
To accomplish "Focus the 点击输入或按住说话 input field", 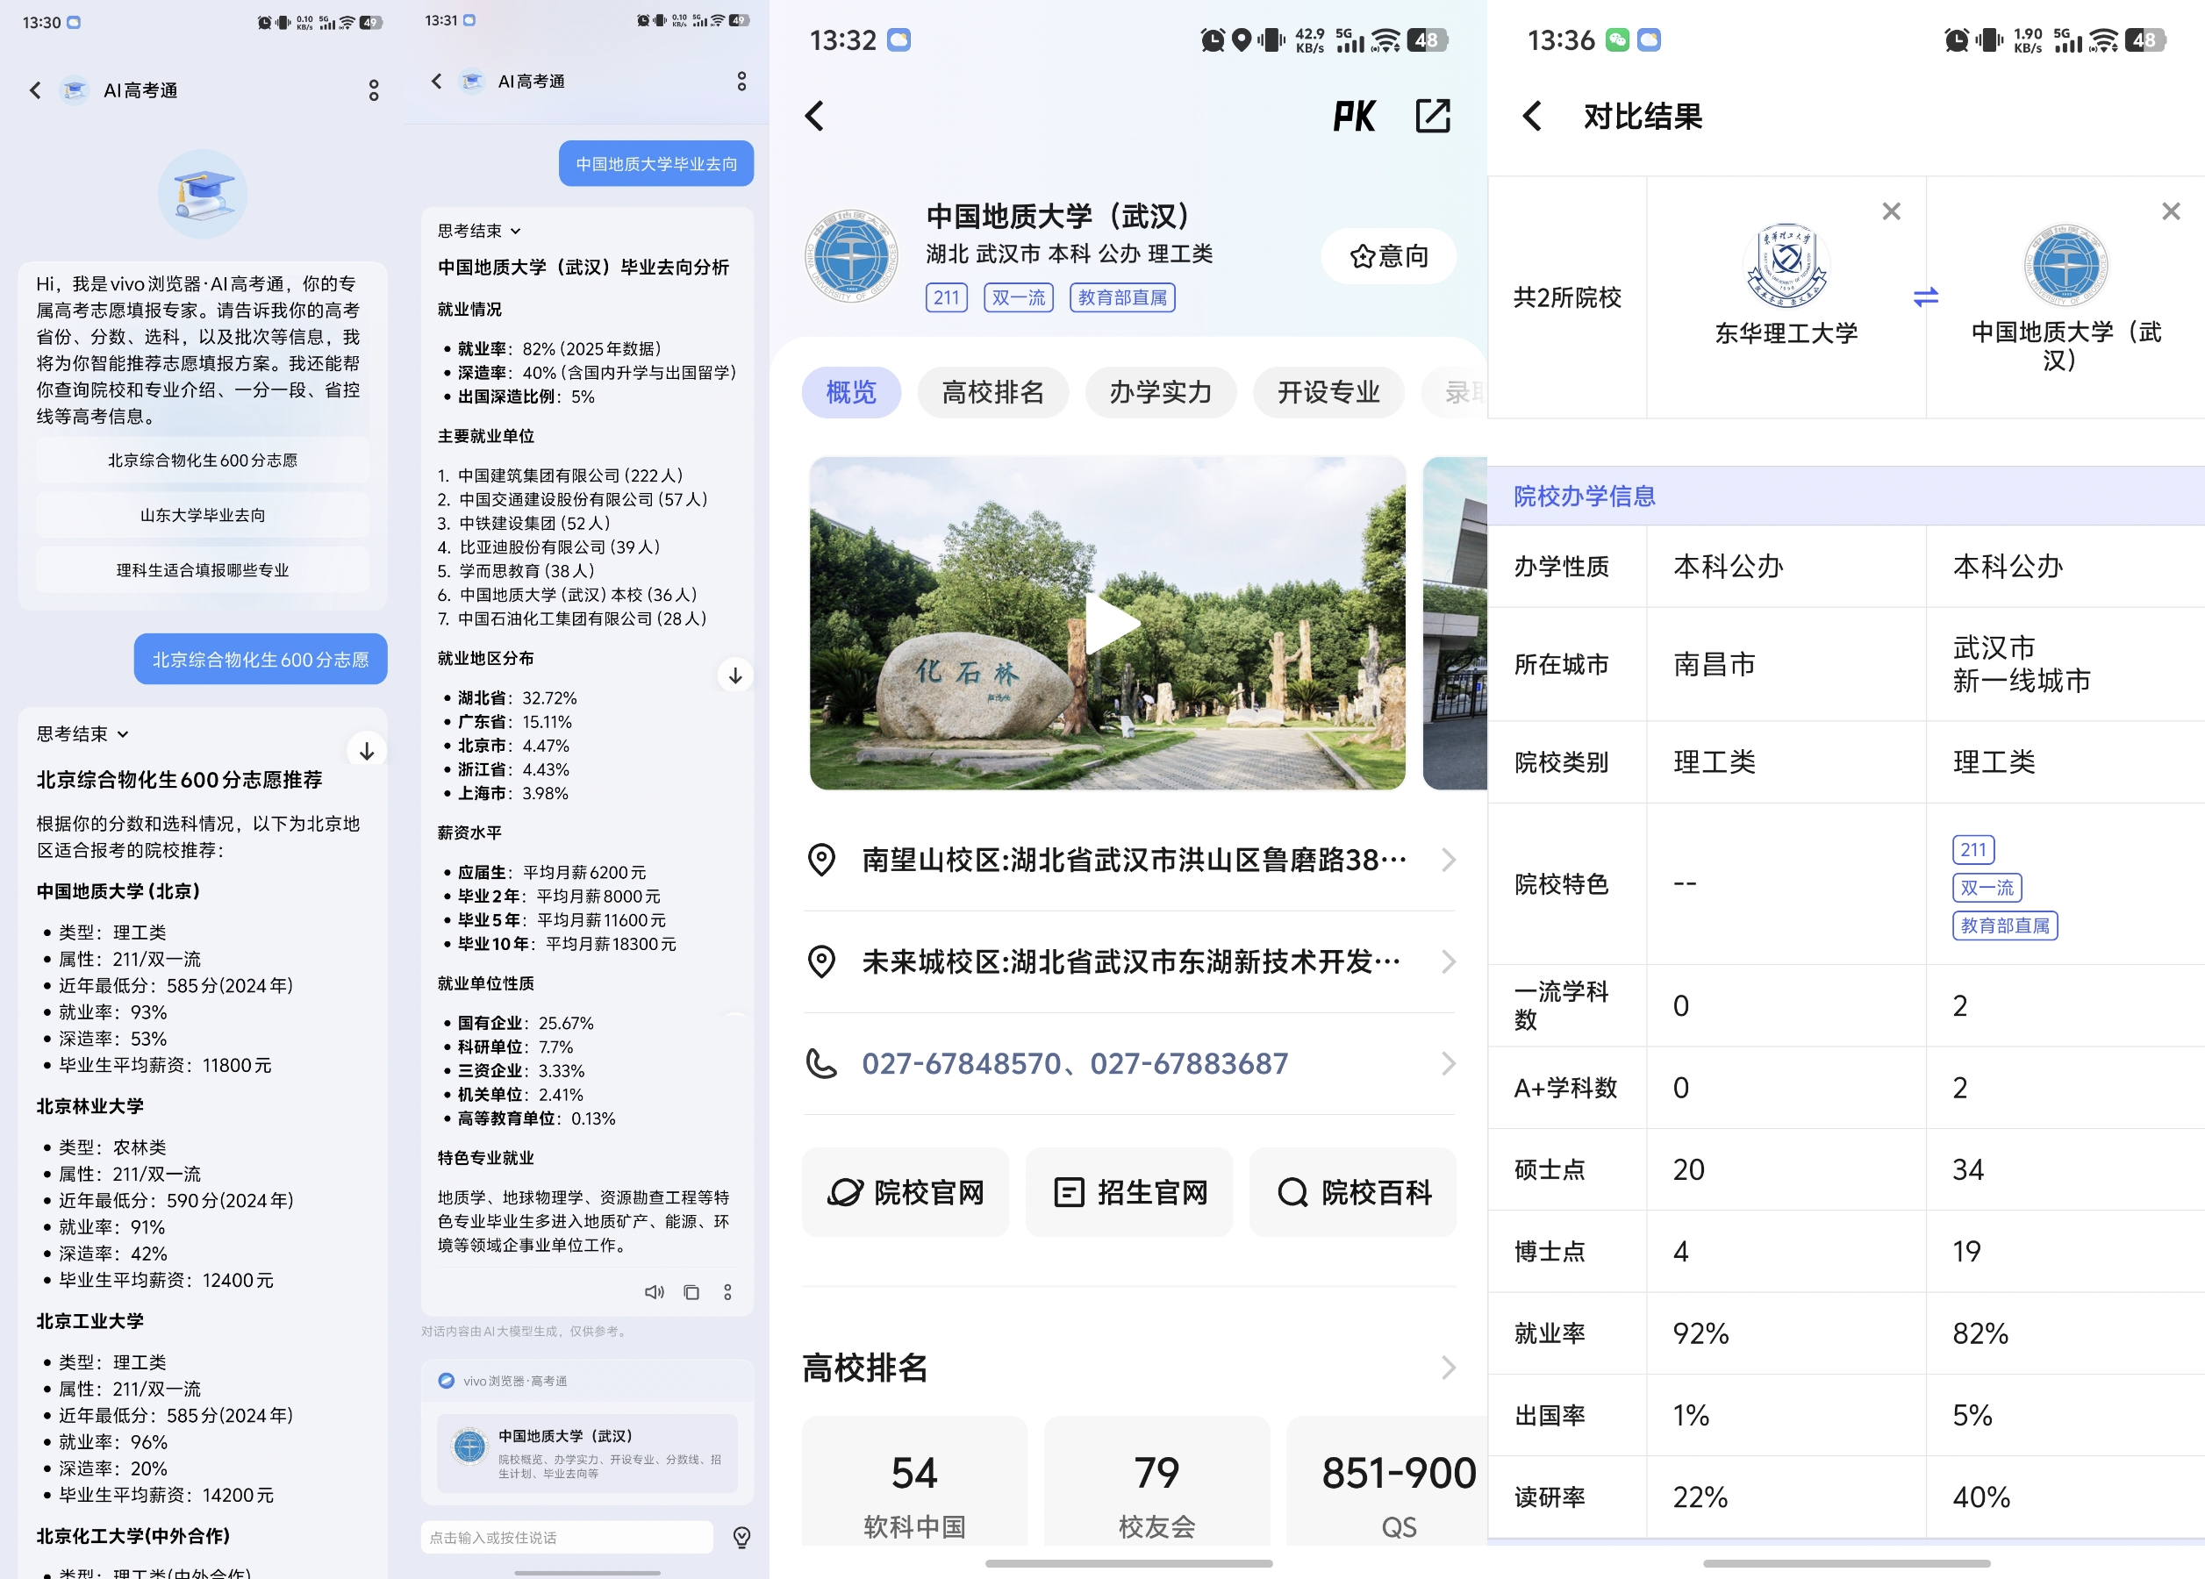I will pos(567,1536).
